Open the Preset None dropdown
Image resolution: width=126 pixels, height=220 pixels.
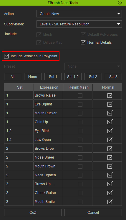click(93, 66)
